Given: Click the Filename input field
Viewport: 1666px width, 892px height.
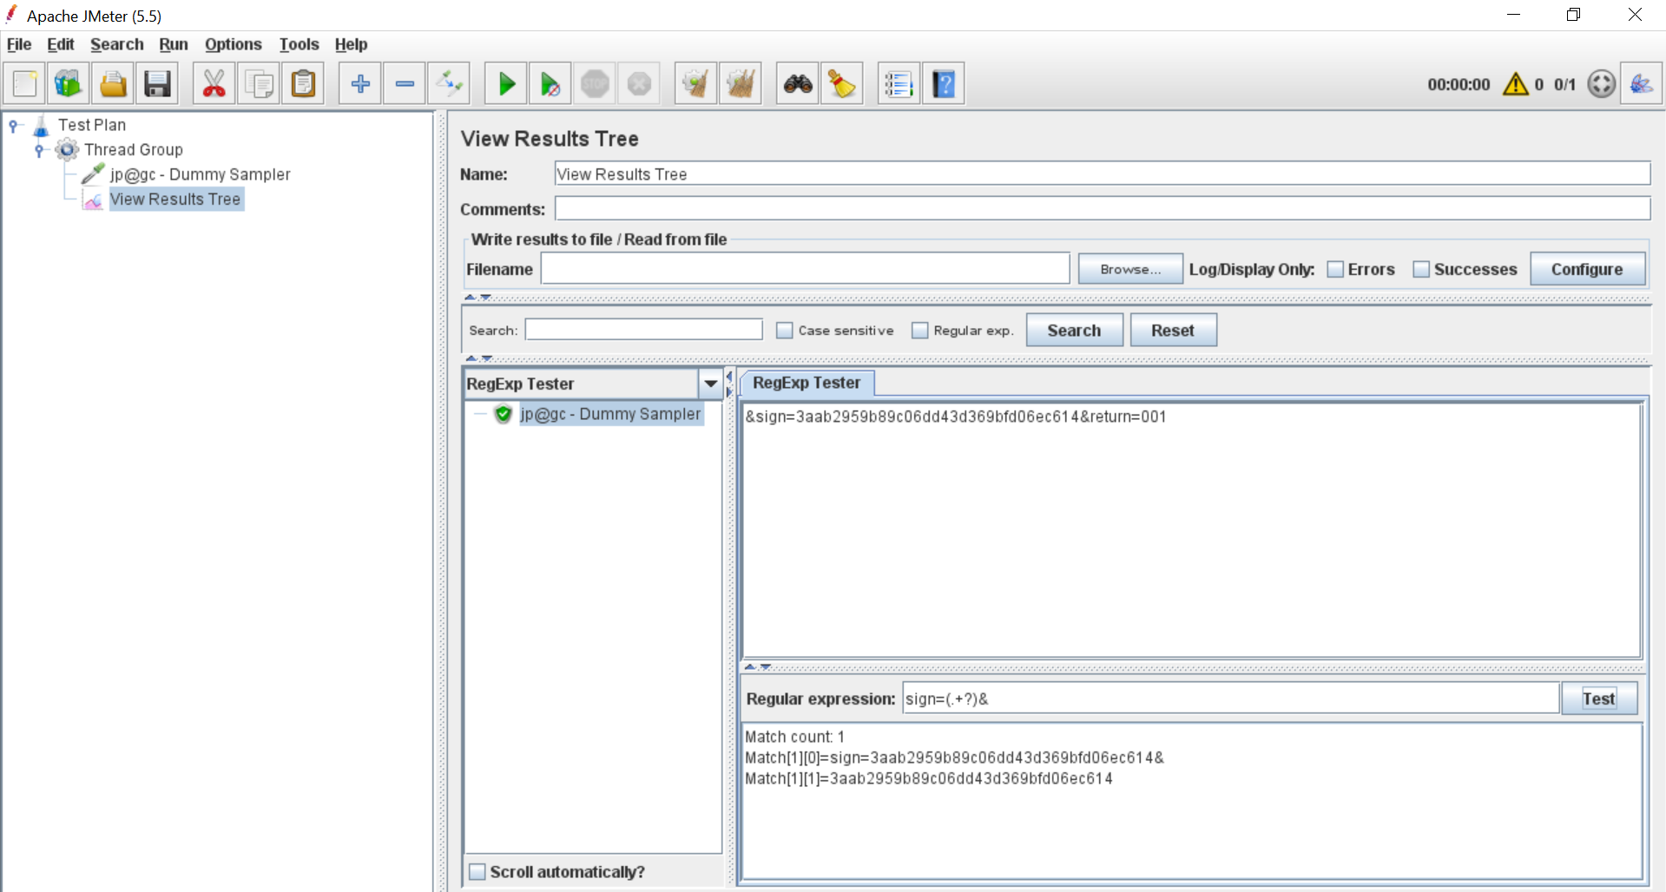Looking at the screenshot, I should [x=805, y=269].
